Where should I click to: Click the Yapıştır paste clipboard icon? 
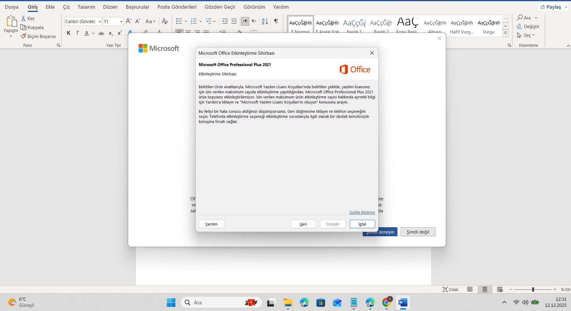click(x=11, y=22)
